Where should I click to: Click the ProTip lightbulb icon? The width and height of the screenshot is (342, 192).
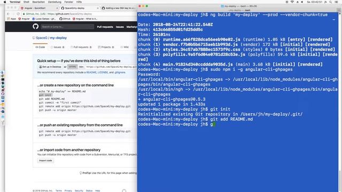pos(81,173)
